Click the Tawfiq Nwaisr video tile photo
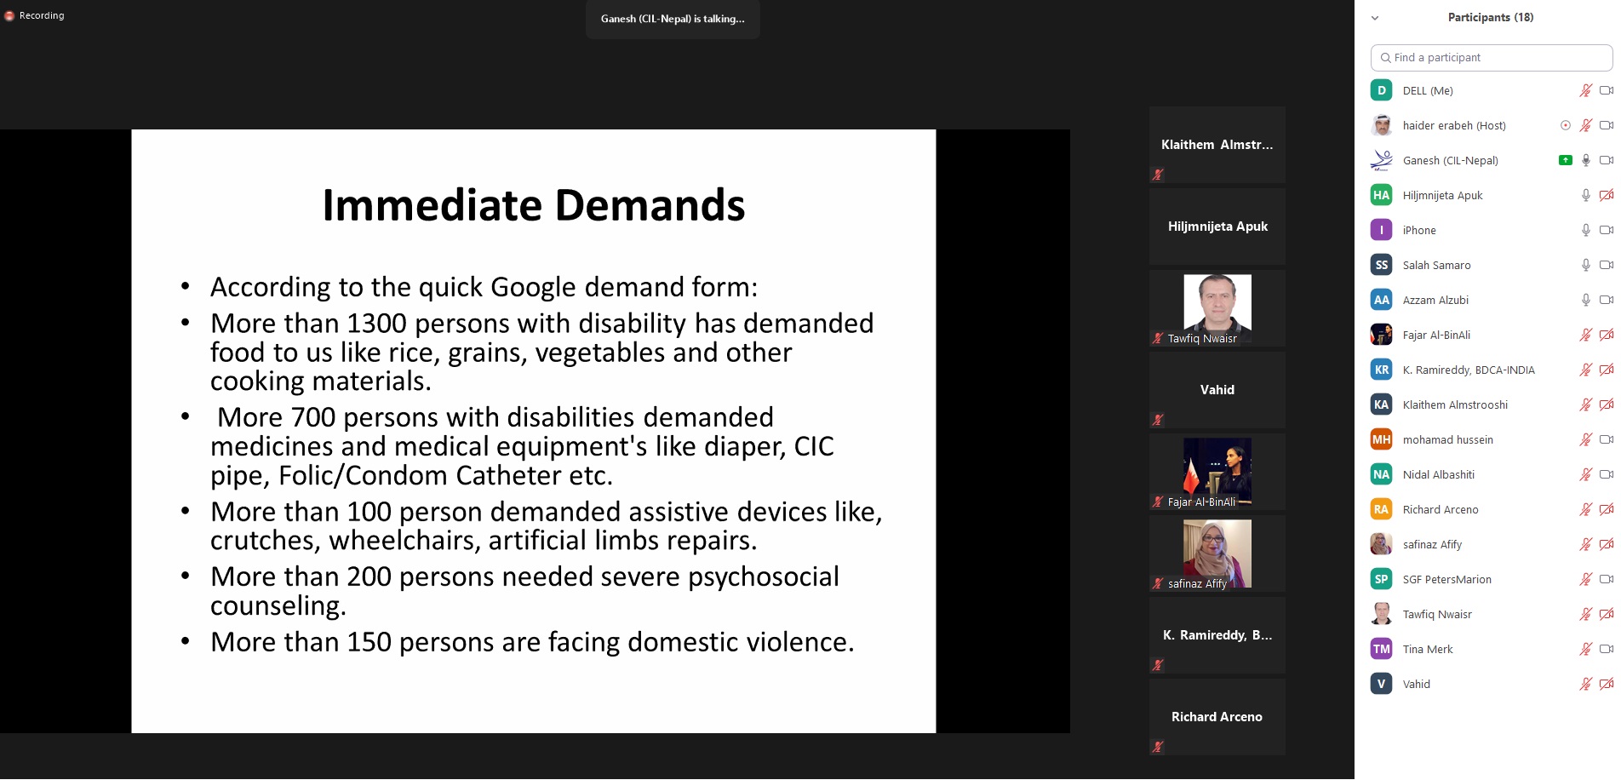This screenshot has width=1621, height=780. 1217,308
